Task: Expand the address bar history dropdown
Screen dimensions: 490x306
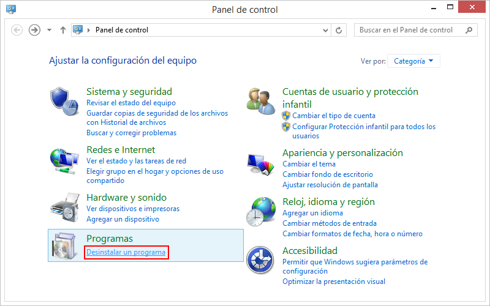Action: 325,30
